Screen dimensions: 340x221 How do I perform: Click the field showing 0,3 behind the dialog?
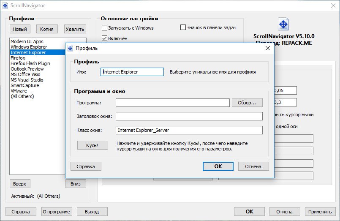click(286, 102)
